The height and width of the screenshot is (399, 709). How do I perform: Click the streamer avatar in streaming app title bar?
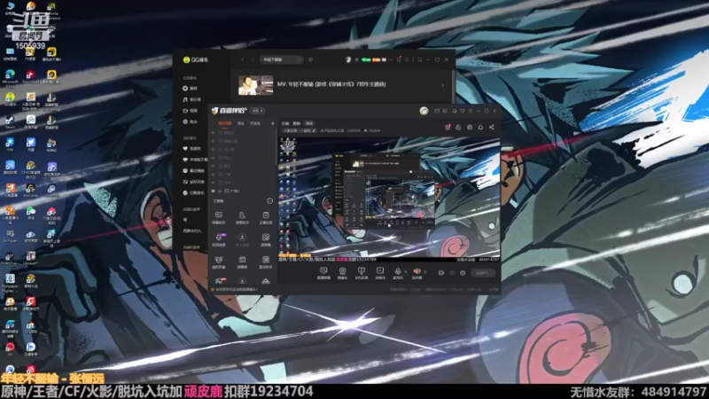[424, 111]
